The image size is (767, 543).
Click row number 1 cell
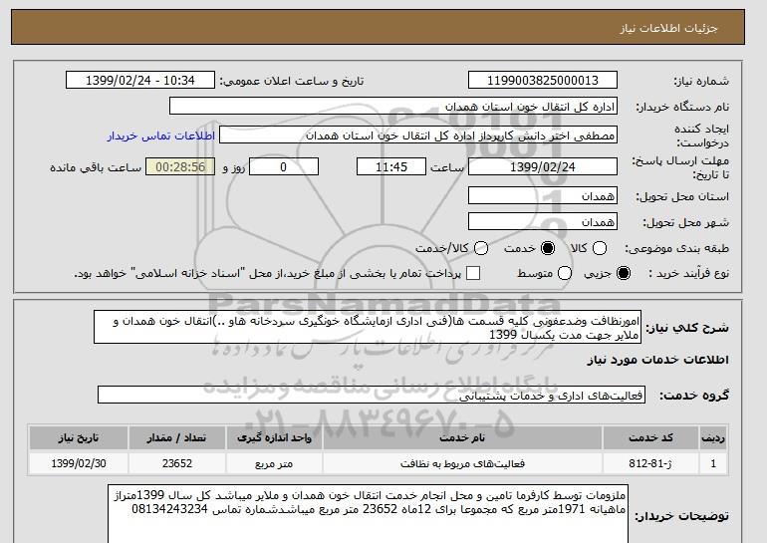coord(713,463)
